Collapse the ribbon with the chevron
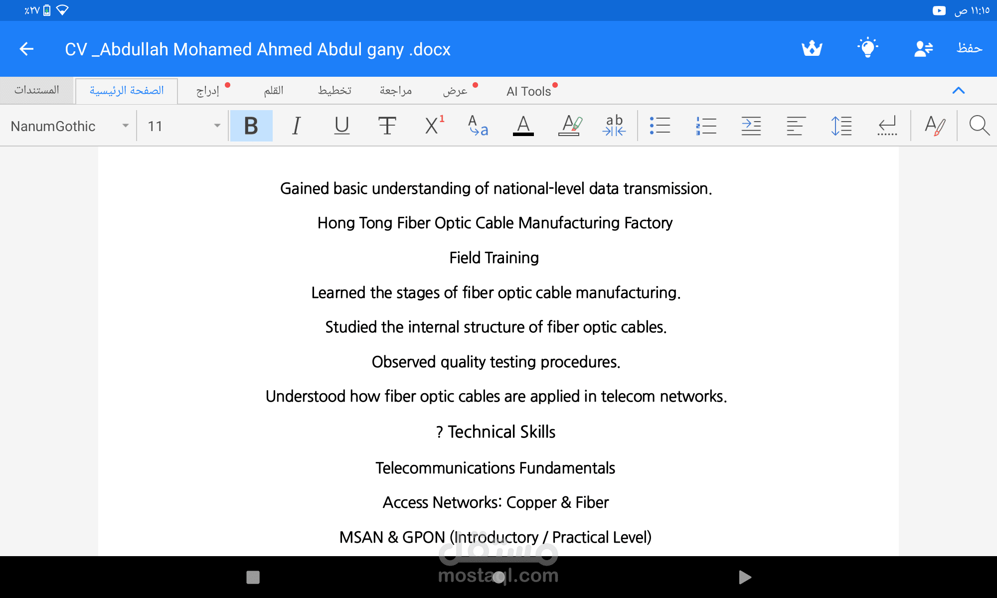 tap(958, 91)
